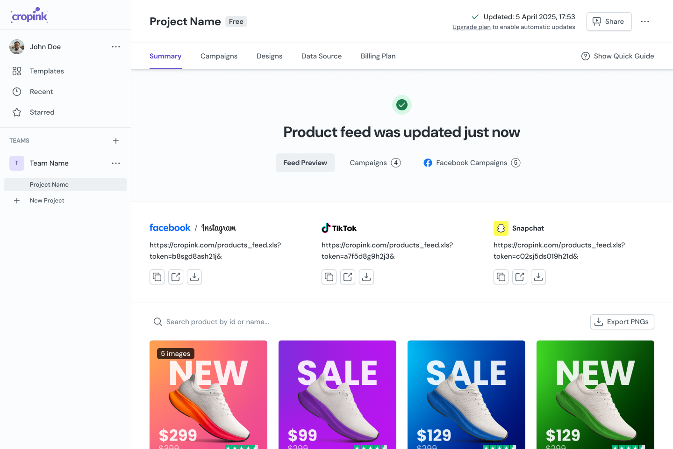Viewport: 673px width, 449px height.
Task: Copy the Facebook/Instagram feed URL
Action: 157,277
